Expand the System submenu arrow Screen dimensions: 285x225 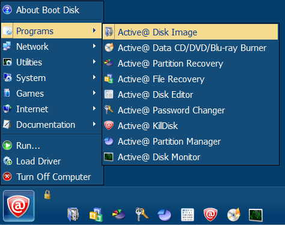click(94, 77)
